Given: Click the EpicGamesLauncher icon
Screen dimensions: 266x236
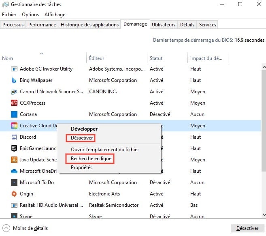Looking at the screenshot, I should click(14, 148).
